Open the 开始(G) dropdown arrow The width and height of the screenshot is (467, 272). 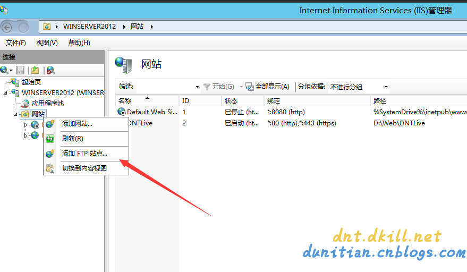point(241,87)
